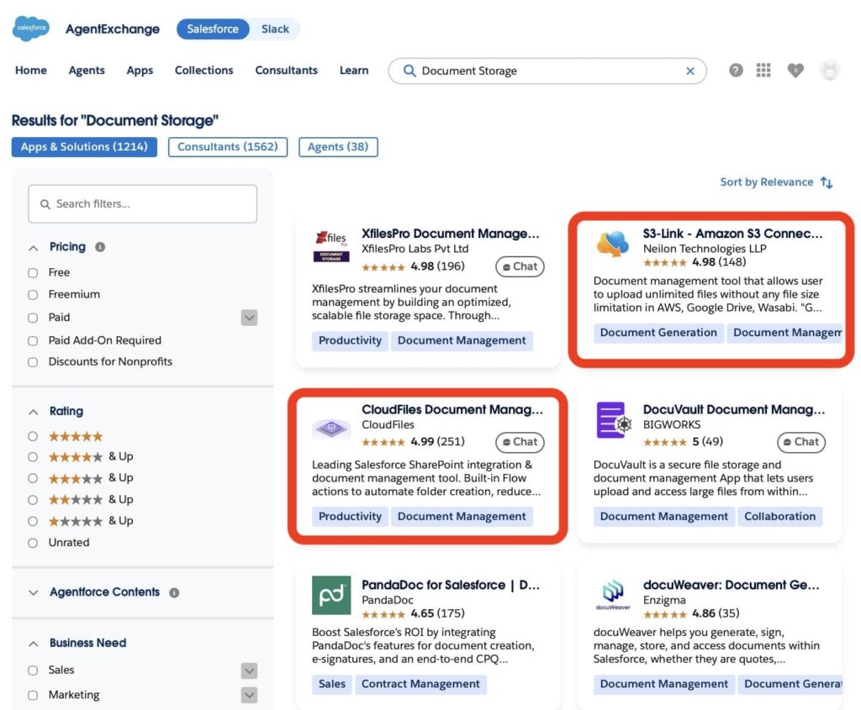Viewport: 861px width, 710px height.
Task: Open the app launcher grid icon
Action: [x=763, y=71]
